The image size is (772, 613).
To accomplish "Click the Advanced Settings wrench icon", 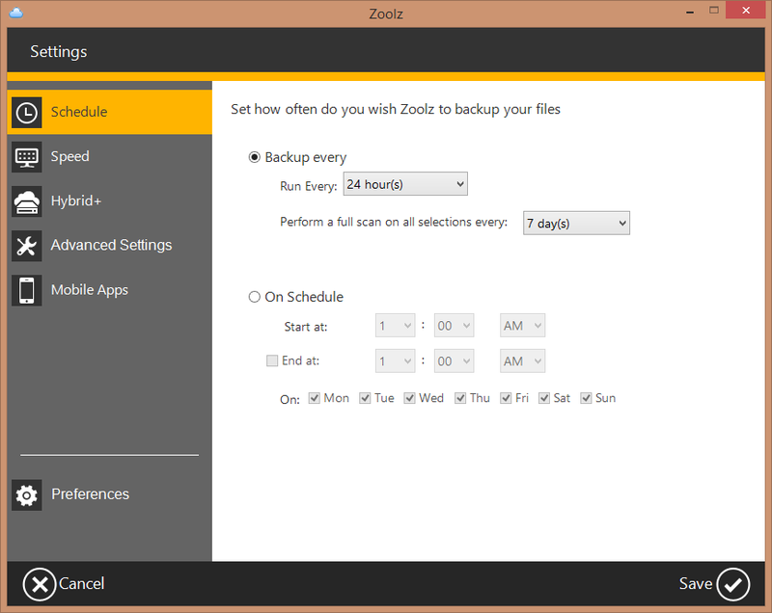I will (x=27, y=246).
